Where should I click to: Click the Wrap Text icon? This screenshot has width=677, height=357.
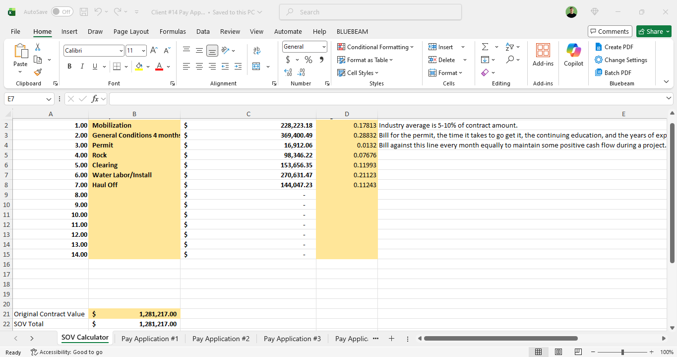(x=256, y=51)
